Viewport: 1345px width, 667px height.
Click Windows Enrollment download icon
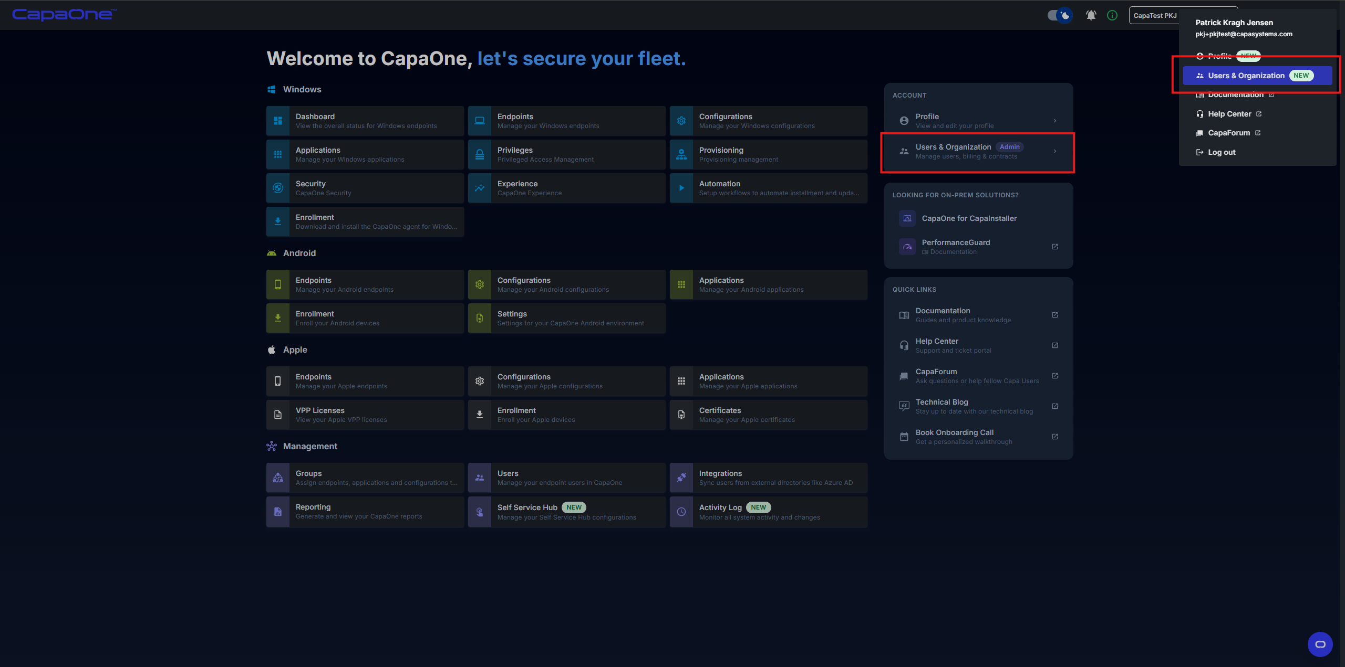click(x=278, y=221)
